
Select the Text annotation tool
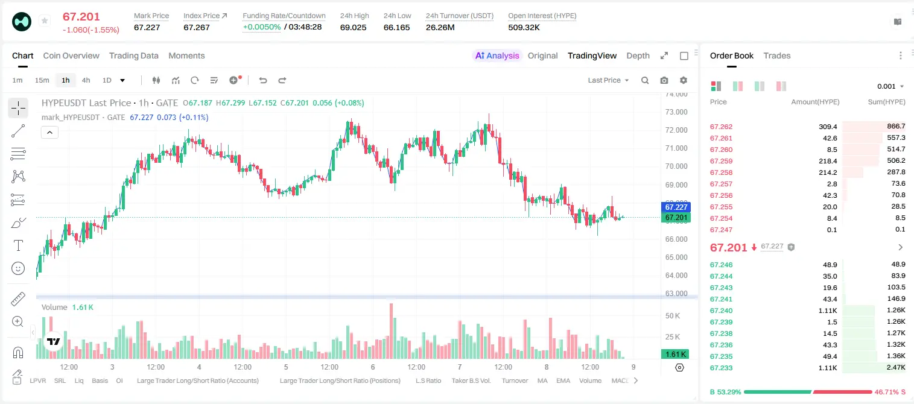coord(18,245)
